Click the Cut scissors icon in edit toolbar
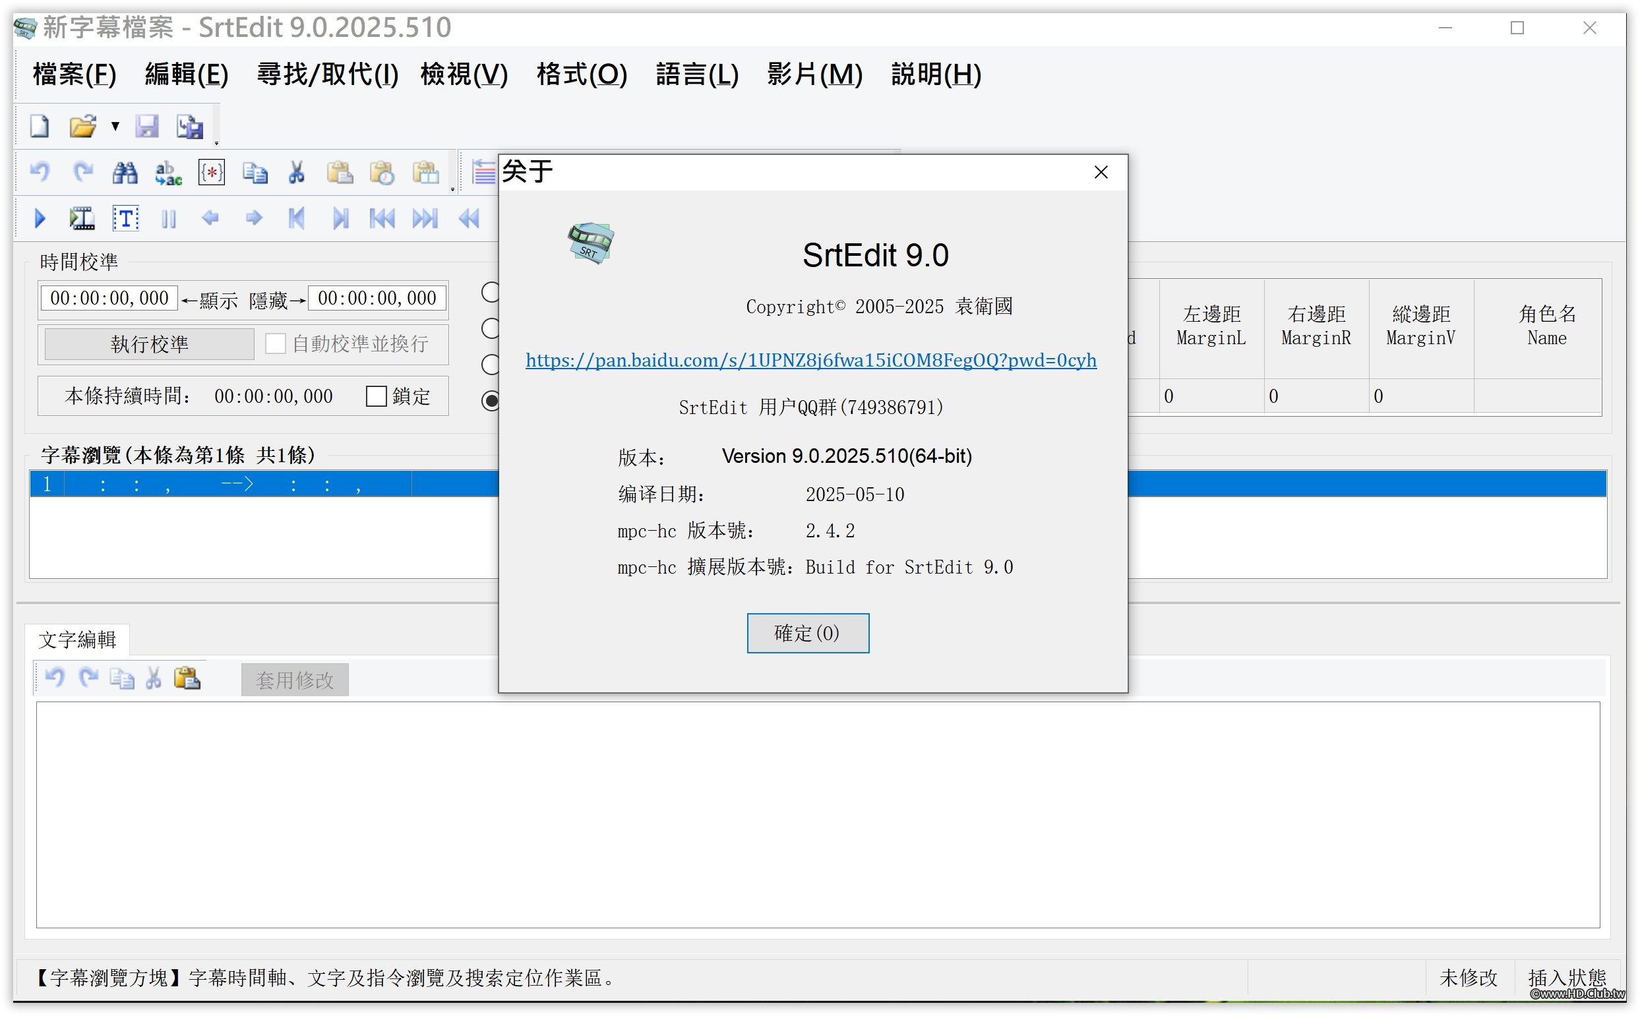Image resolution: width=1640 pixels, height=1016 pixels. (x=296, y=173)
